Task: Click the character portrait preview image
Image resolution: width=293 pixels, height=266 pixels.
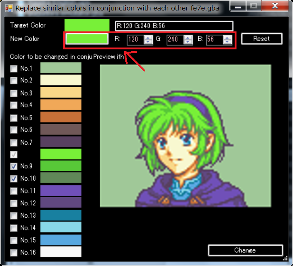Action: [186, 136]
